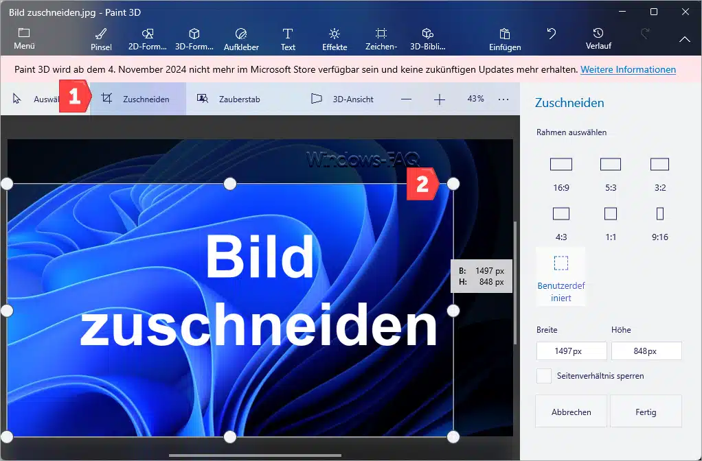Open the 3D-Formen tool

194,39
